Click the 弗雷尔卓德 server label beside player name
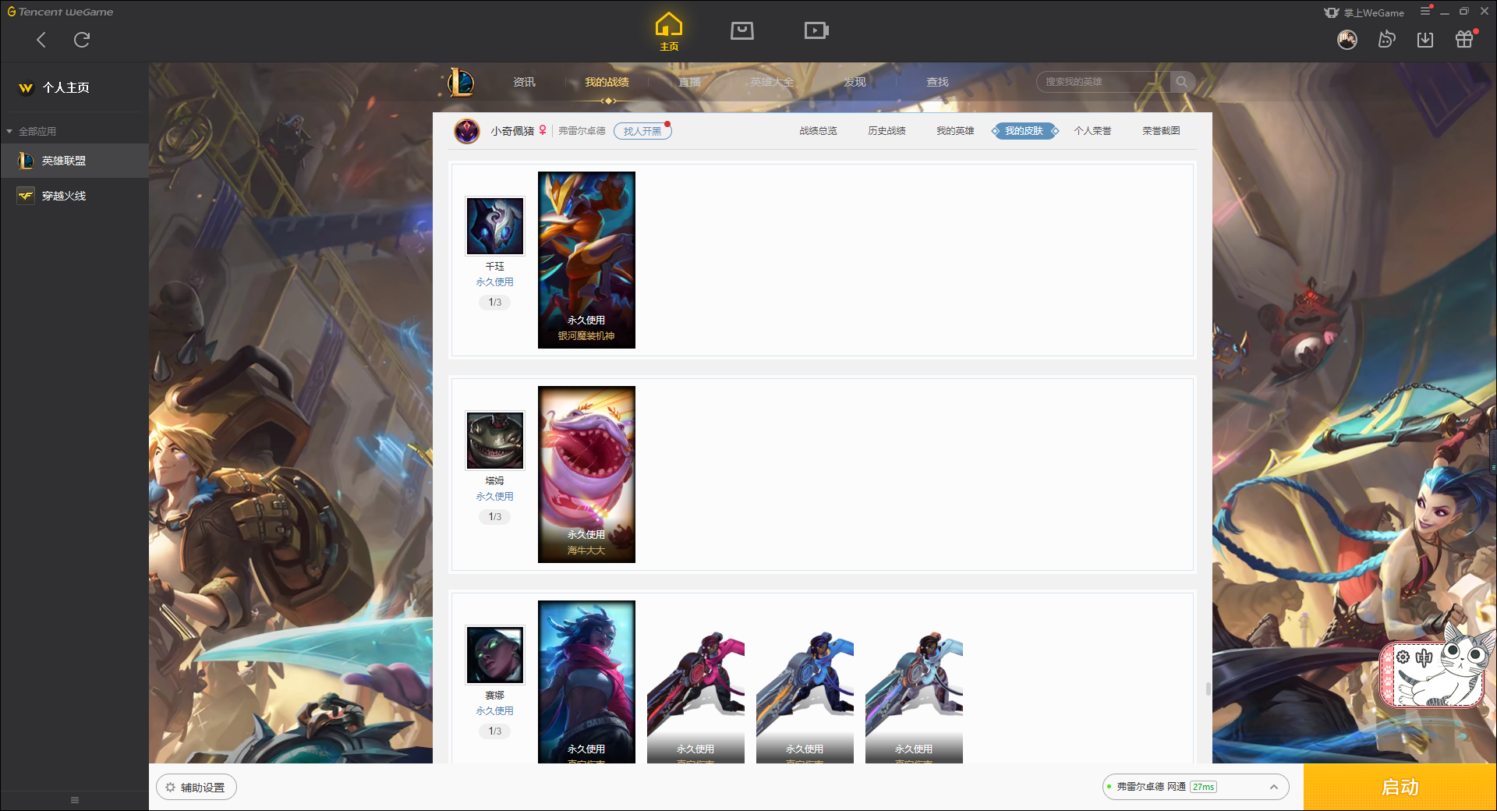The height and width of the screenshot is (811, 1497). tap(582, 131)
